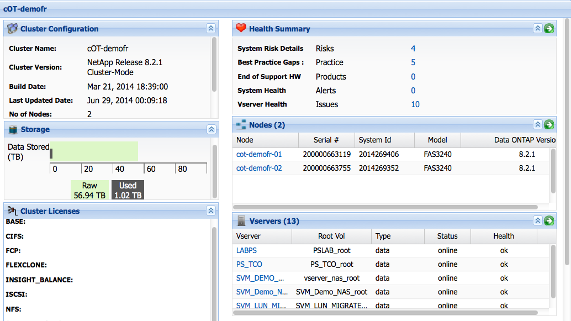Click the Vservers panel server icon

241,221
